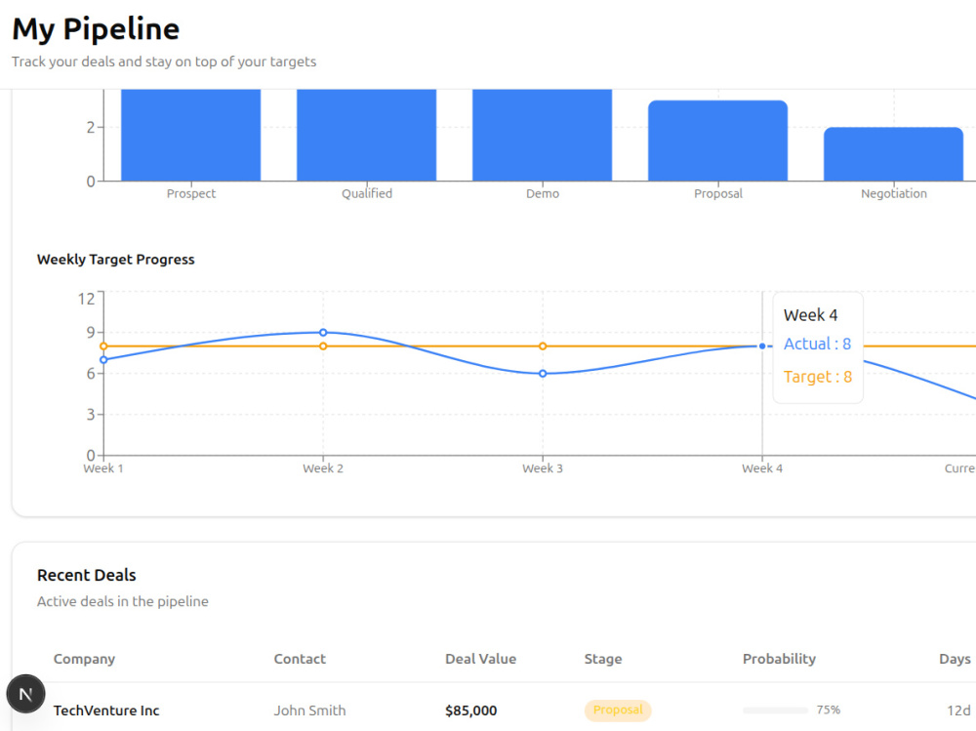Click 'Active deals in the pipeline' subtitle
This screenshot has height=731, width=976.
123,601
